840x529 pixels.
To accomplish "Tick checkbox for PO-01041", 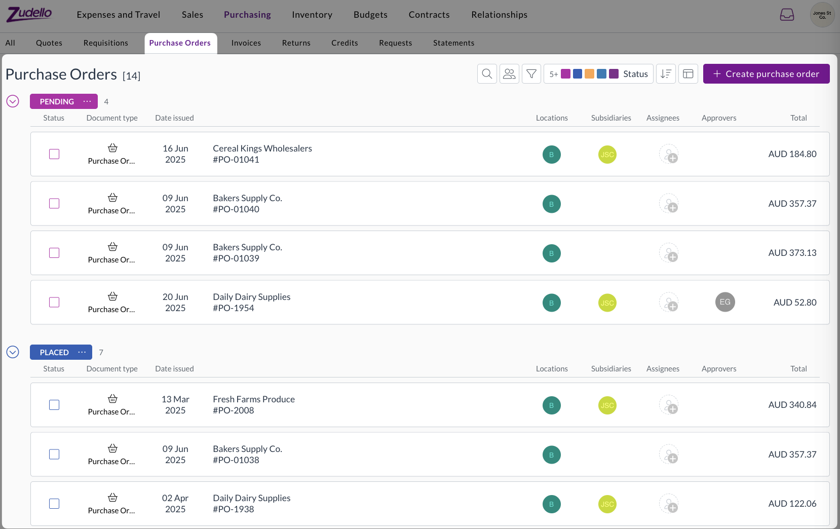I will (x=54, y=154).
